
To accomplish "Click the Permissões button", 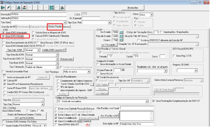I will pos(133,8).
